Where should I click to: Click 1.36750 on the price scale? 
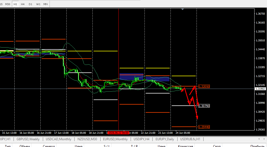(260, 14)
